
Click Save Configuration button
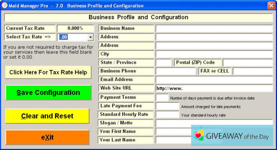click(48, 93)
